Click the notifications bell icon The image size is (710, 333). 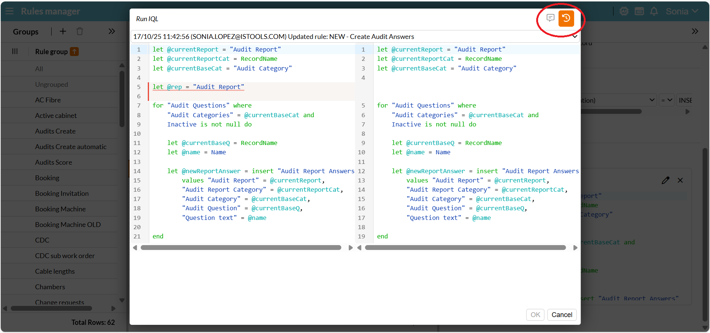pyautogui.click(x=654, y=11)
